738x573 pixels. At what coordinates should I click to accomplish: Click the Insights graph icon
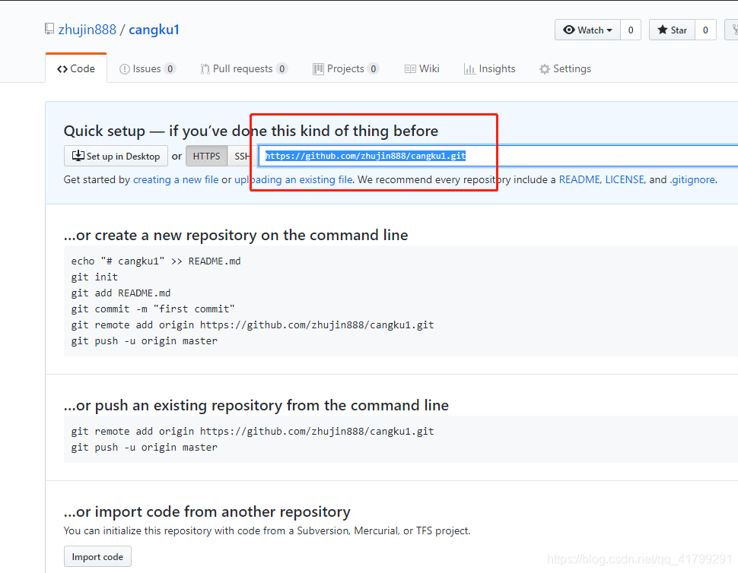coord(469,69)
